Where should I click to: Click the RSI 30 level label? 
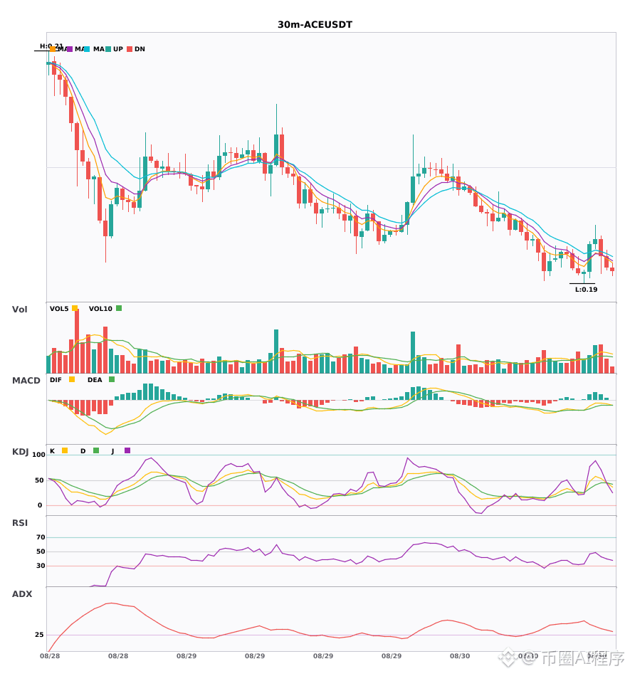tap(41, 566)
